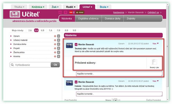Switch to the Rodič tab
Image resolution: width=172 pixels, height=104 pixels.
[71, 7]
